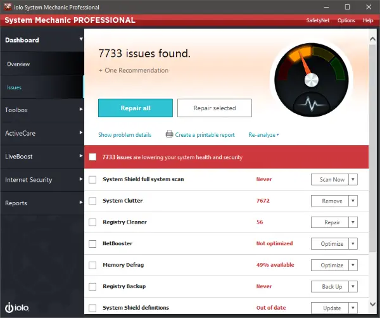The height and width of the screenshot is (318, 380).
Task: Open dropdown arrow next to Update
Action: tap(353, 308)
